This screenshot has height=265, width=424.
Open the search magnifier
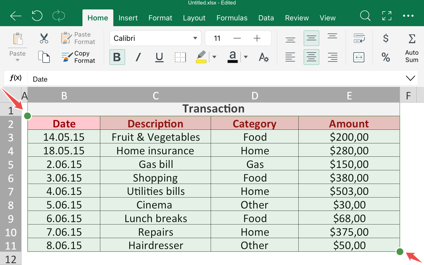[x=365, y=16]
